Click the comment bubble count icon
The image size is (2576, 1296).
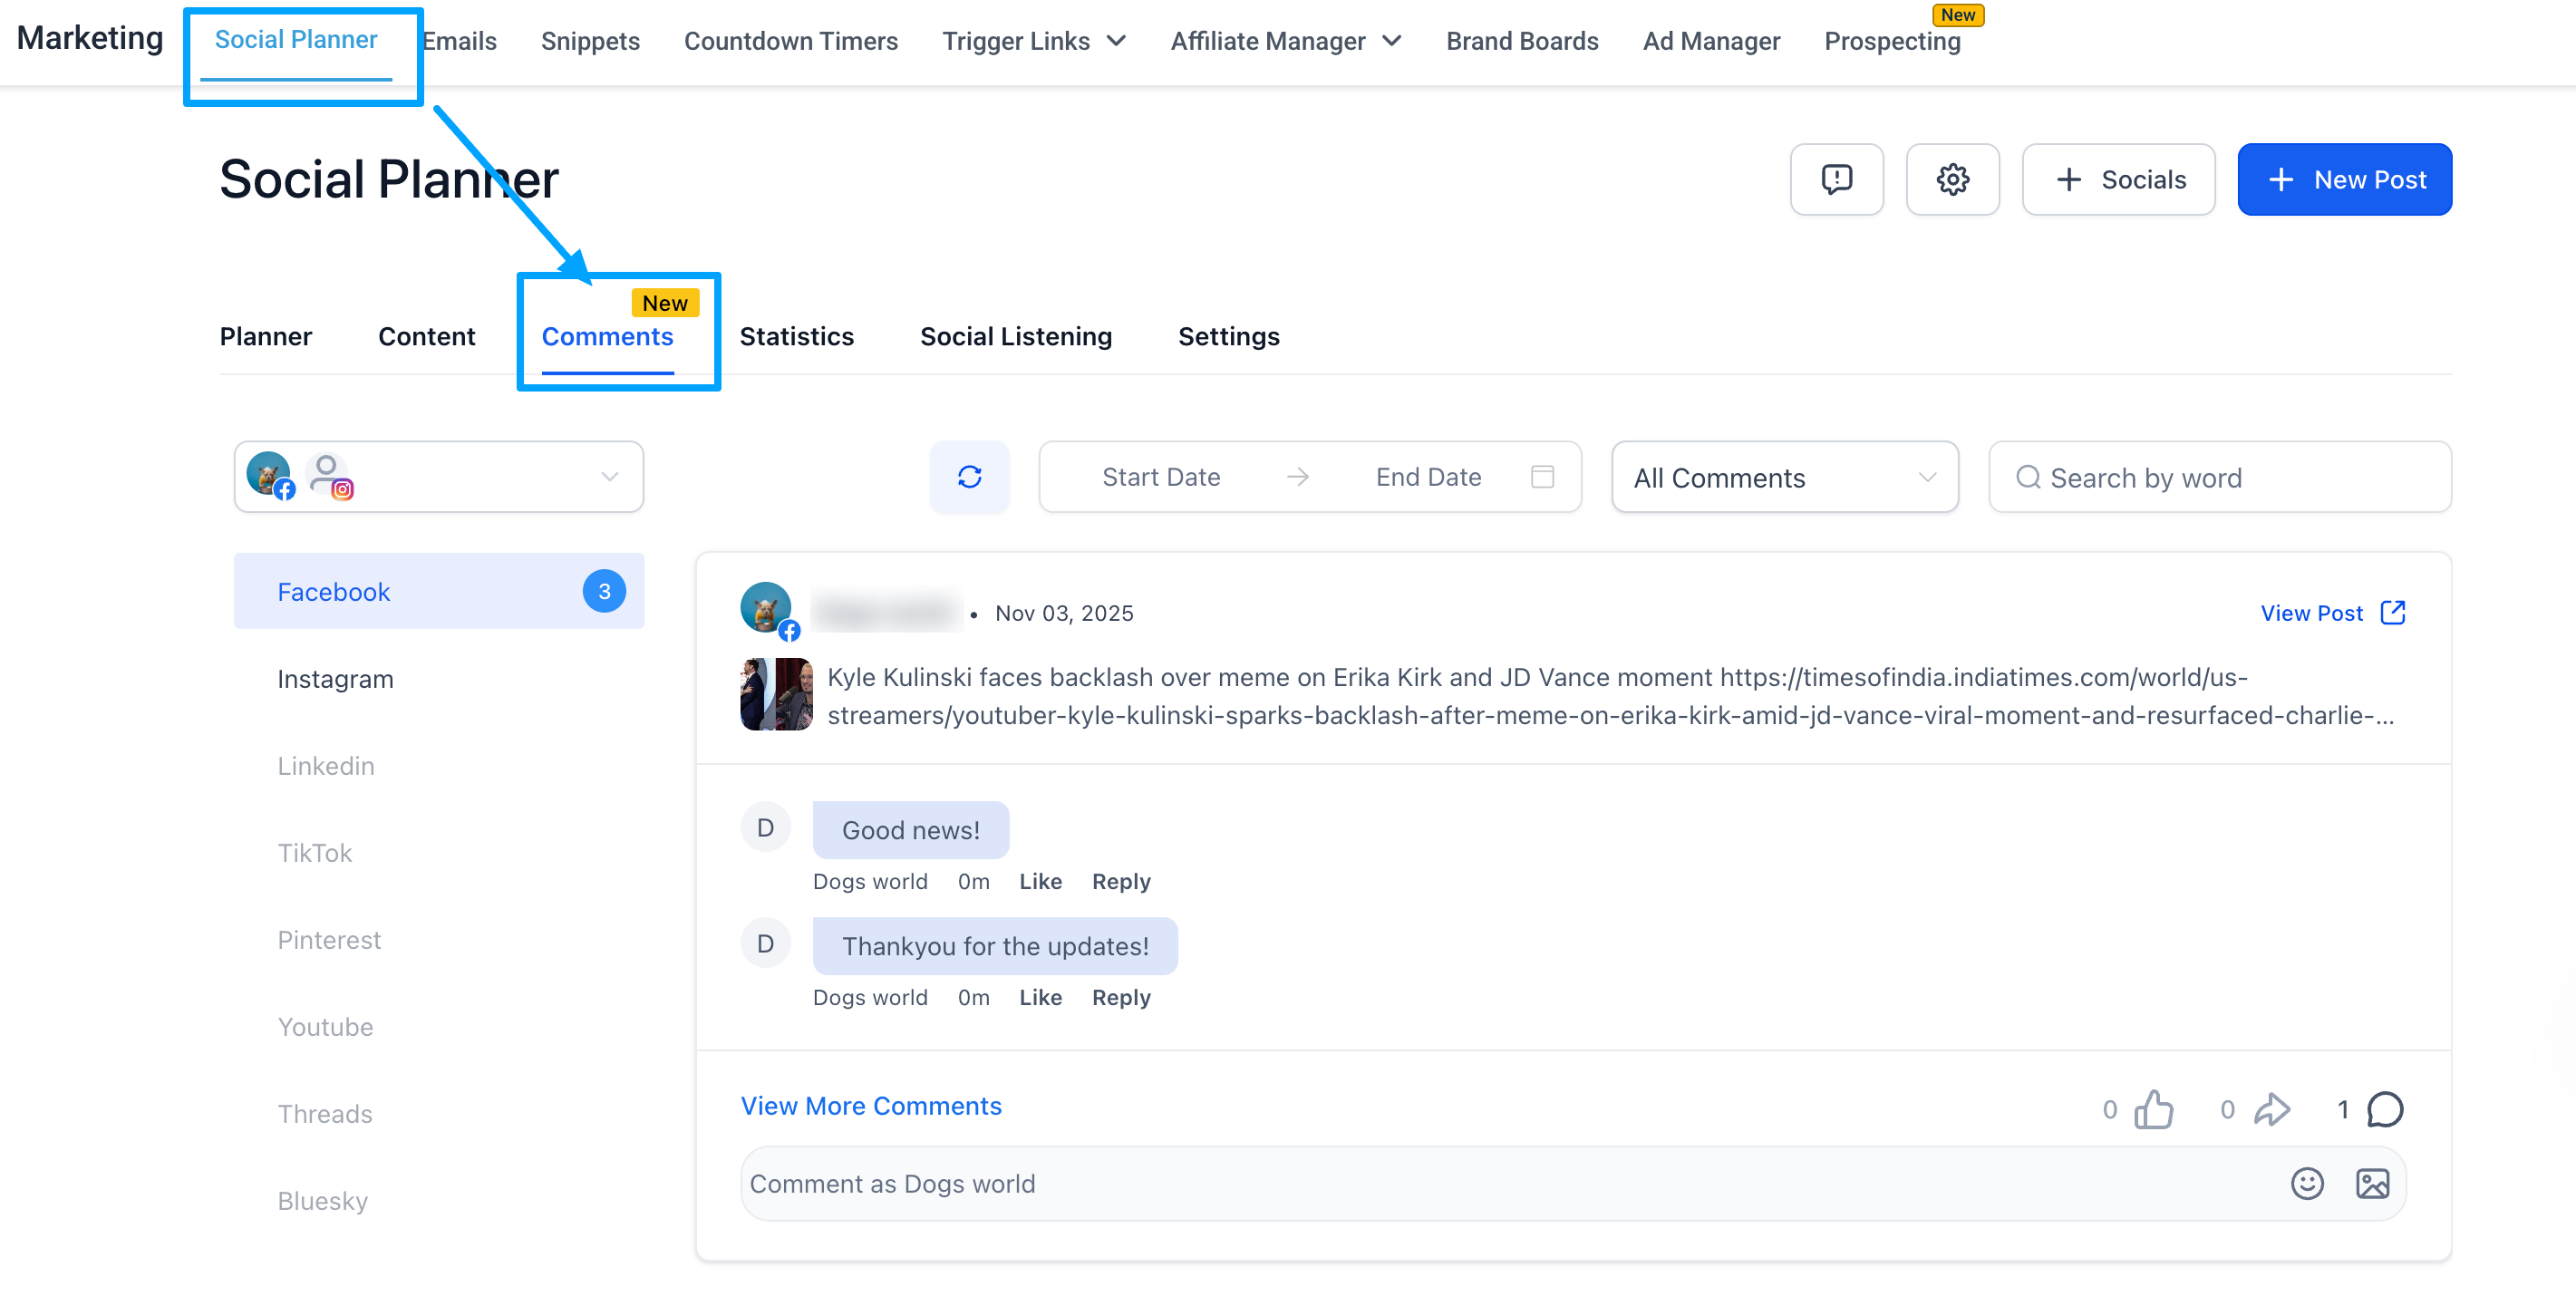pyautogui.click(x=2385, y=1109)
